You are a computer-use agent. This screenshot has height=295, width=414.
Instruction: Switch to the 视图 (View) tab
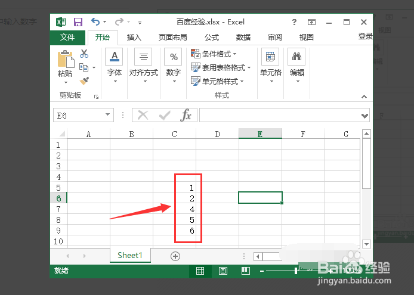tap(306, 38)
